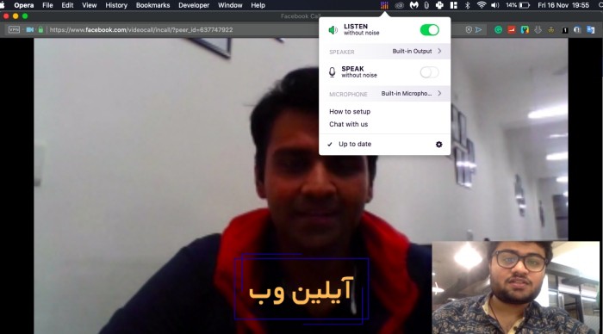Click the microphone Speak icon

(333, 72)
